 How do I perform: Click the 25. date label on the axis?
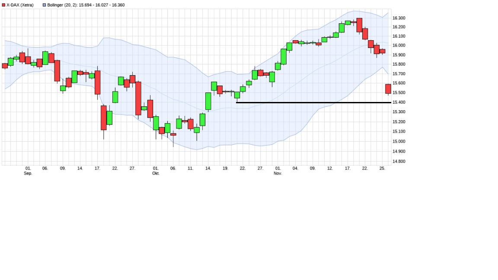coord(382,168)
